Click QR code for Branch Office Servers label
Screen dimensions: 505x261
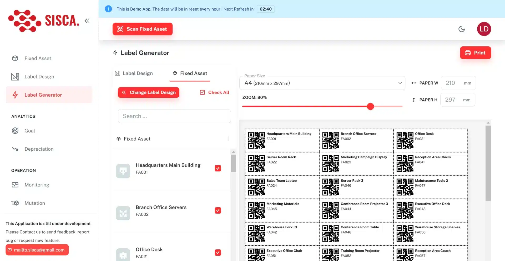click(331, 140)
